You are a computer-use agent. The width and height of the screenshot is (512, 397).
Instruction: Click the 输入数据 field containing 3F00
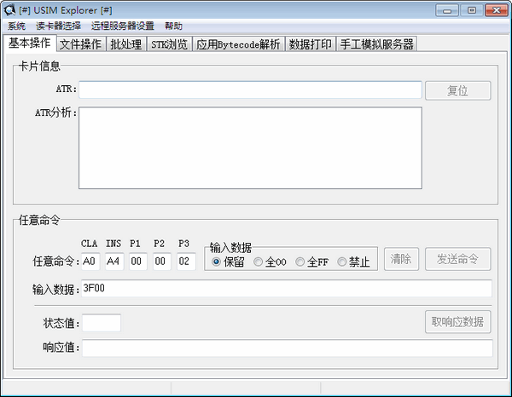286,289
